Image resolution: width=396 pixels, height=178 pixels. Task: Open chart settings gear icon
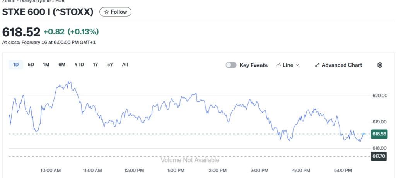tap(380, 65)
